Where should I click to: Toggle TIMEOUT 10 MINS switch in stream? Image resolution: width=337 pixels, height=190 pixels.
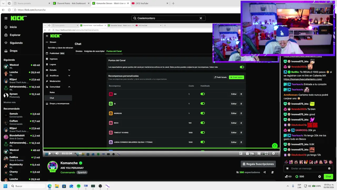[202, 132]
